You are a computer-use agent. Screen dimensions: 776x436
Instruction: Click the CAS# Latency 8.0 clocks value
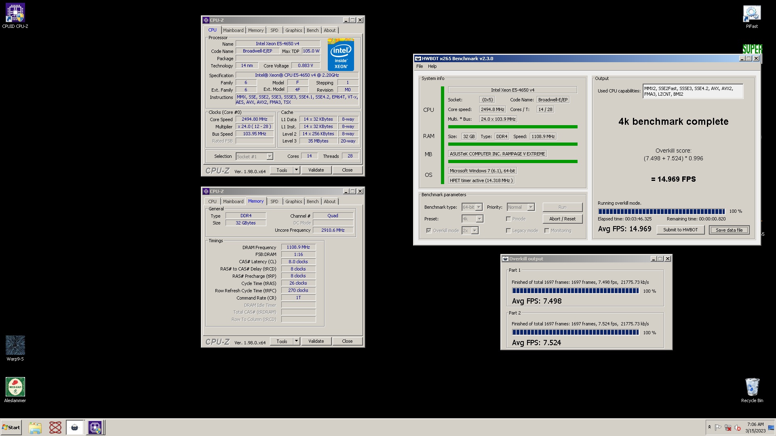[298, 262]
